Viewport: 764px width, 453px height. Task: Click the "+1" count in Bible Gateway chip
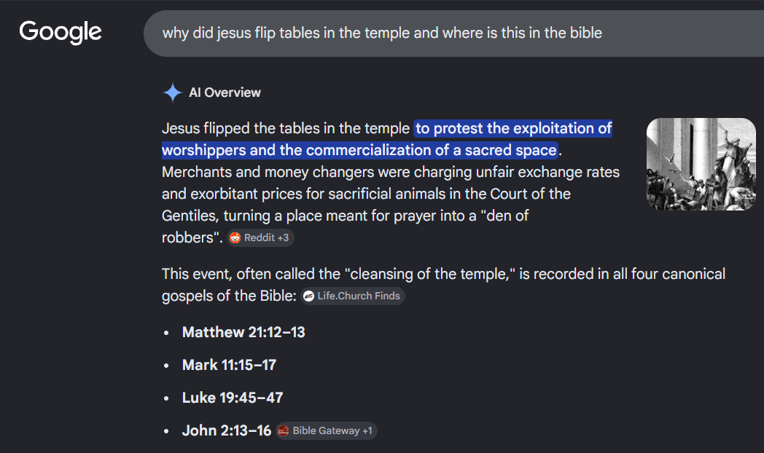367,430
